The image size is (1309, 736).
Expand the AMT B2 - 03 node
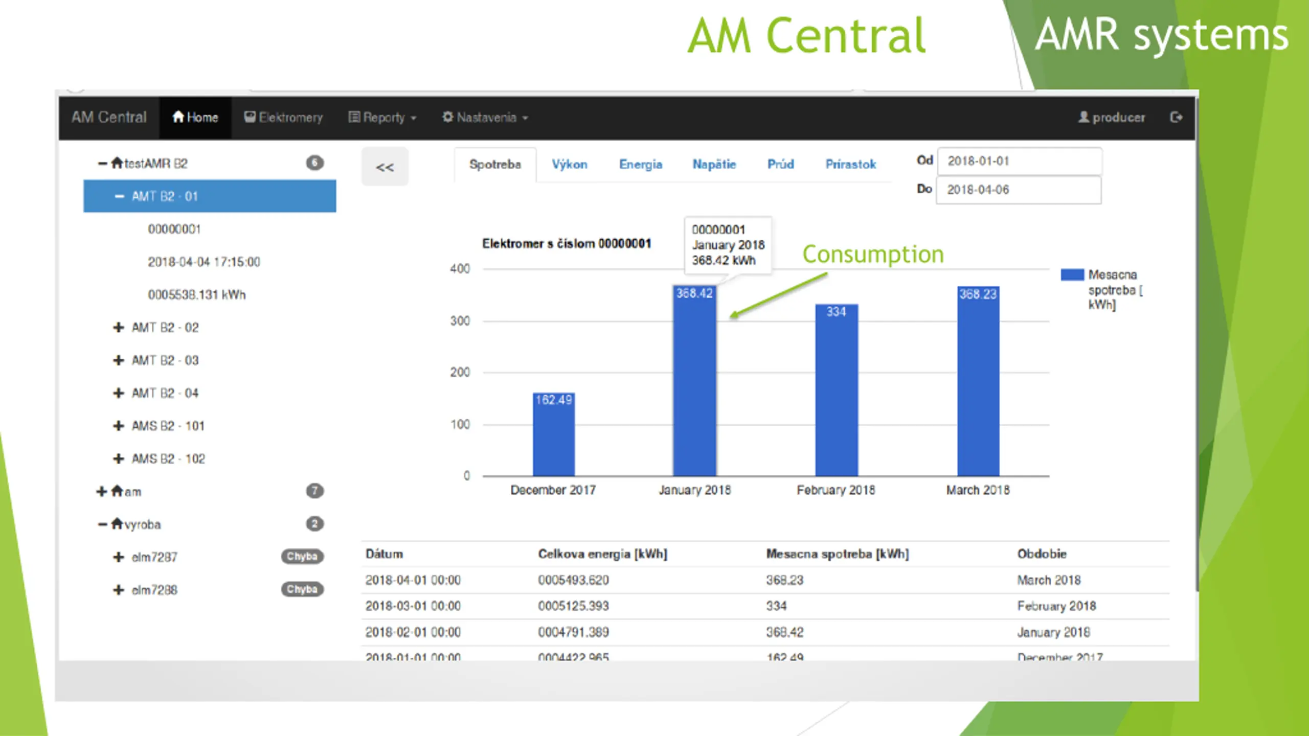(118, 360)
